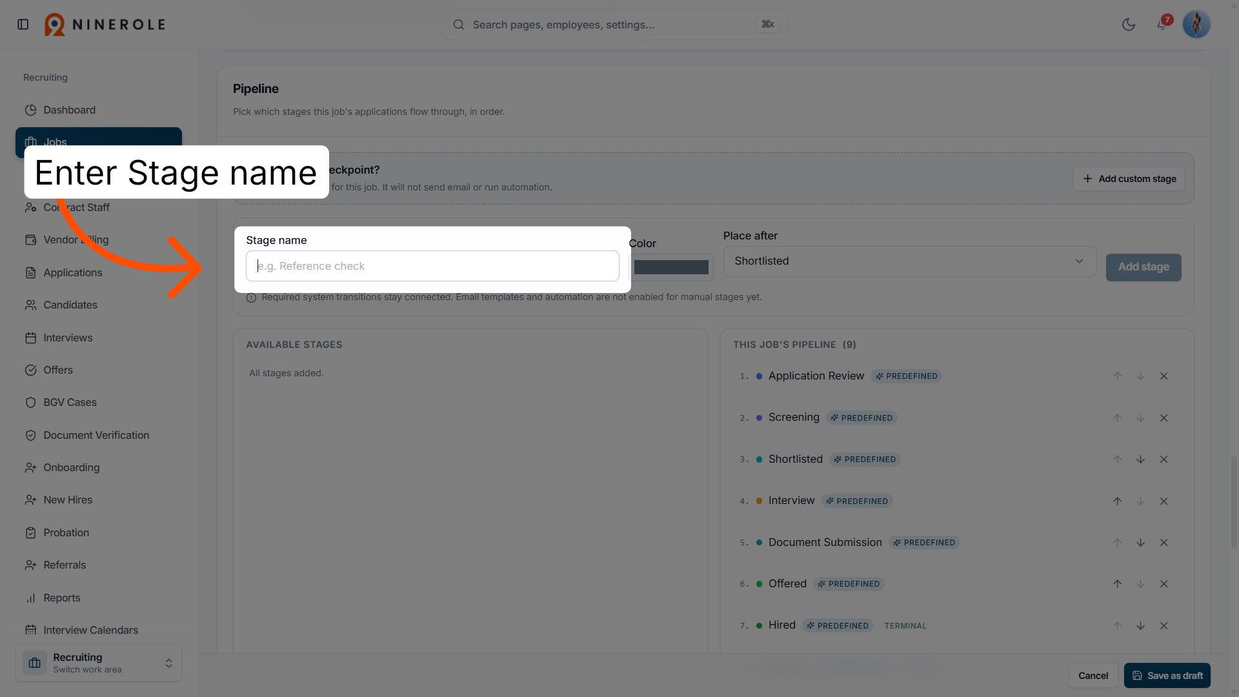Image resolution: width=1239 pixels, height=697 pixels.
Task: Move Offered stage up
Action: (x=1118, y=584)
